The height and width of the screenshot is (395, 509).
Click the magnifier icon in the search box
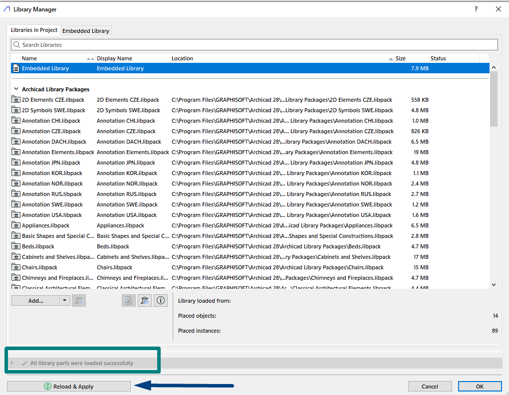click(x=17, y=45)
